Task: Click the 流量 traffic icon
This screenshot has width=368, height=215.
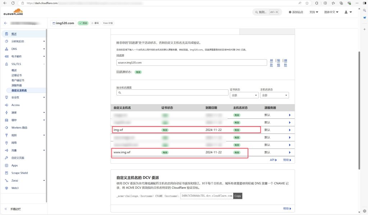Action: [6, 150]
